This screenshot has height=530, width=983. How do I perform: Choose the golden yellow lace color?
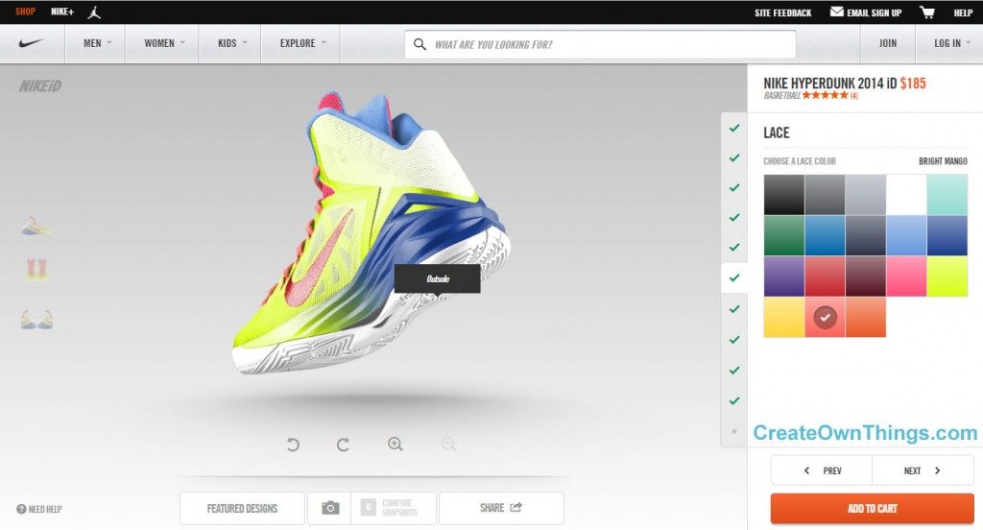[x=783, y=317]
